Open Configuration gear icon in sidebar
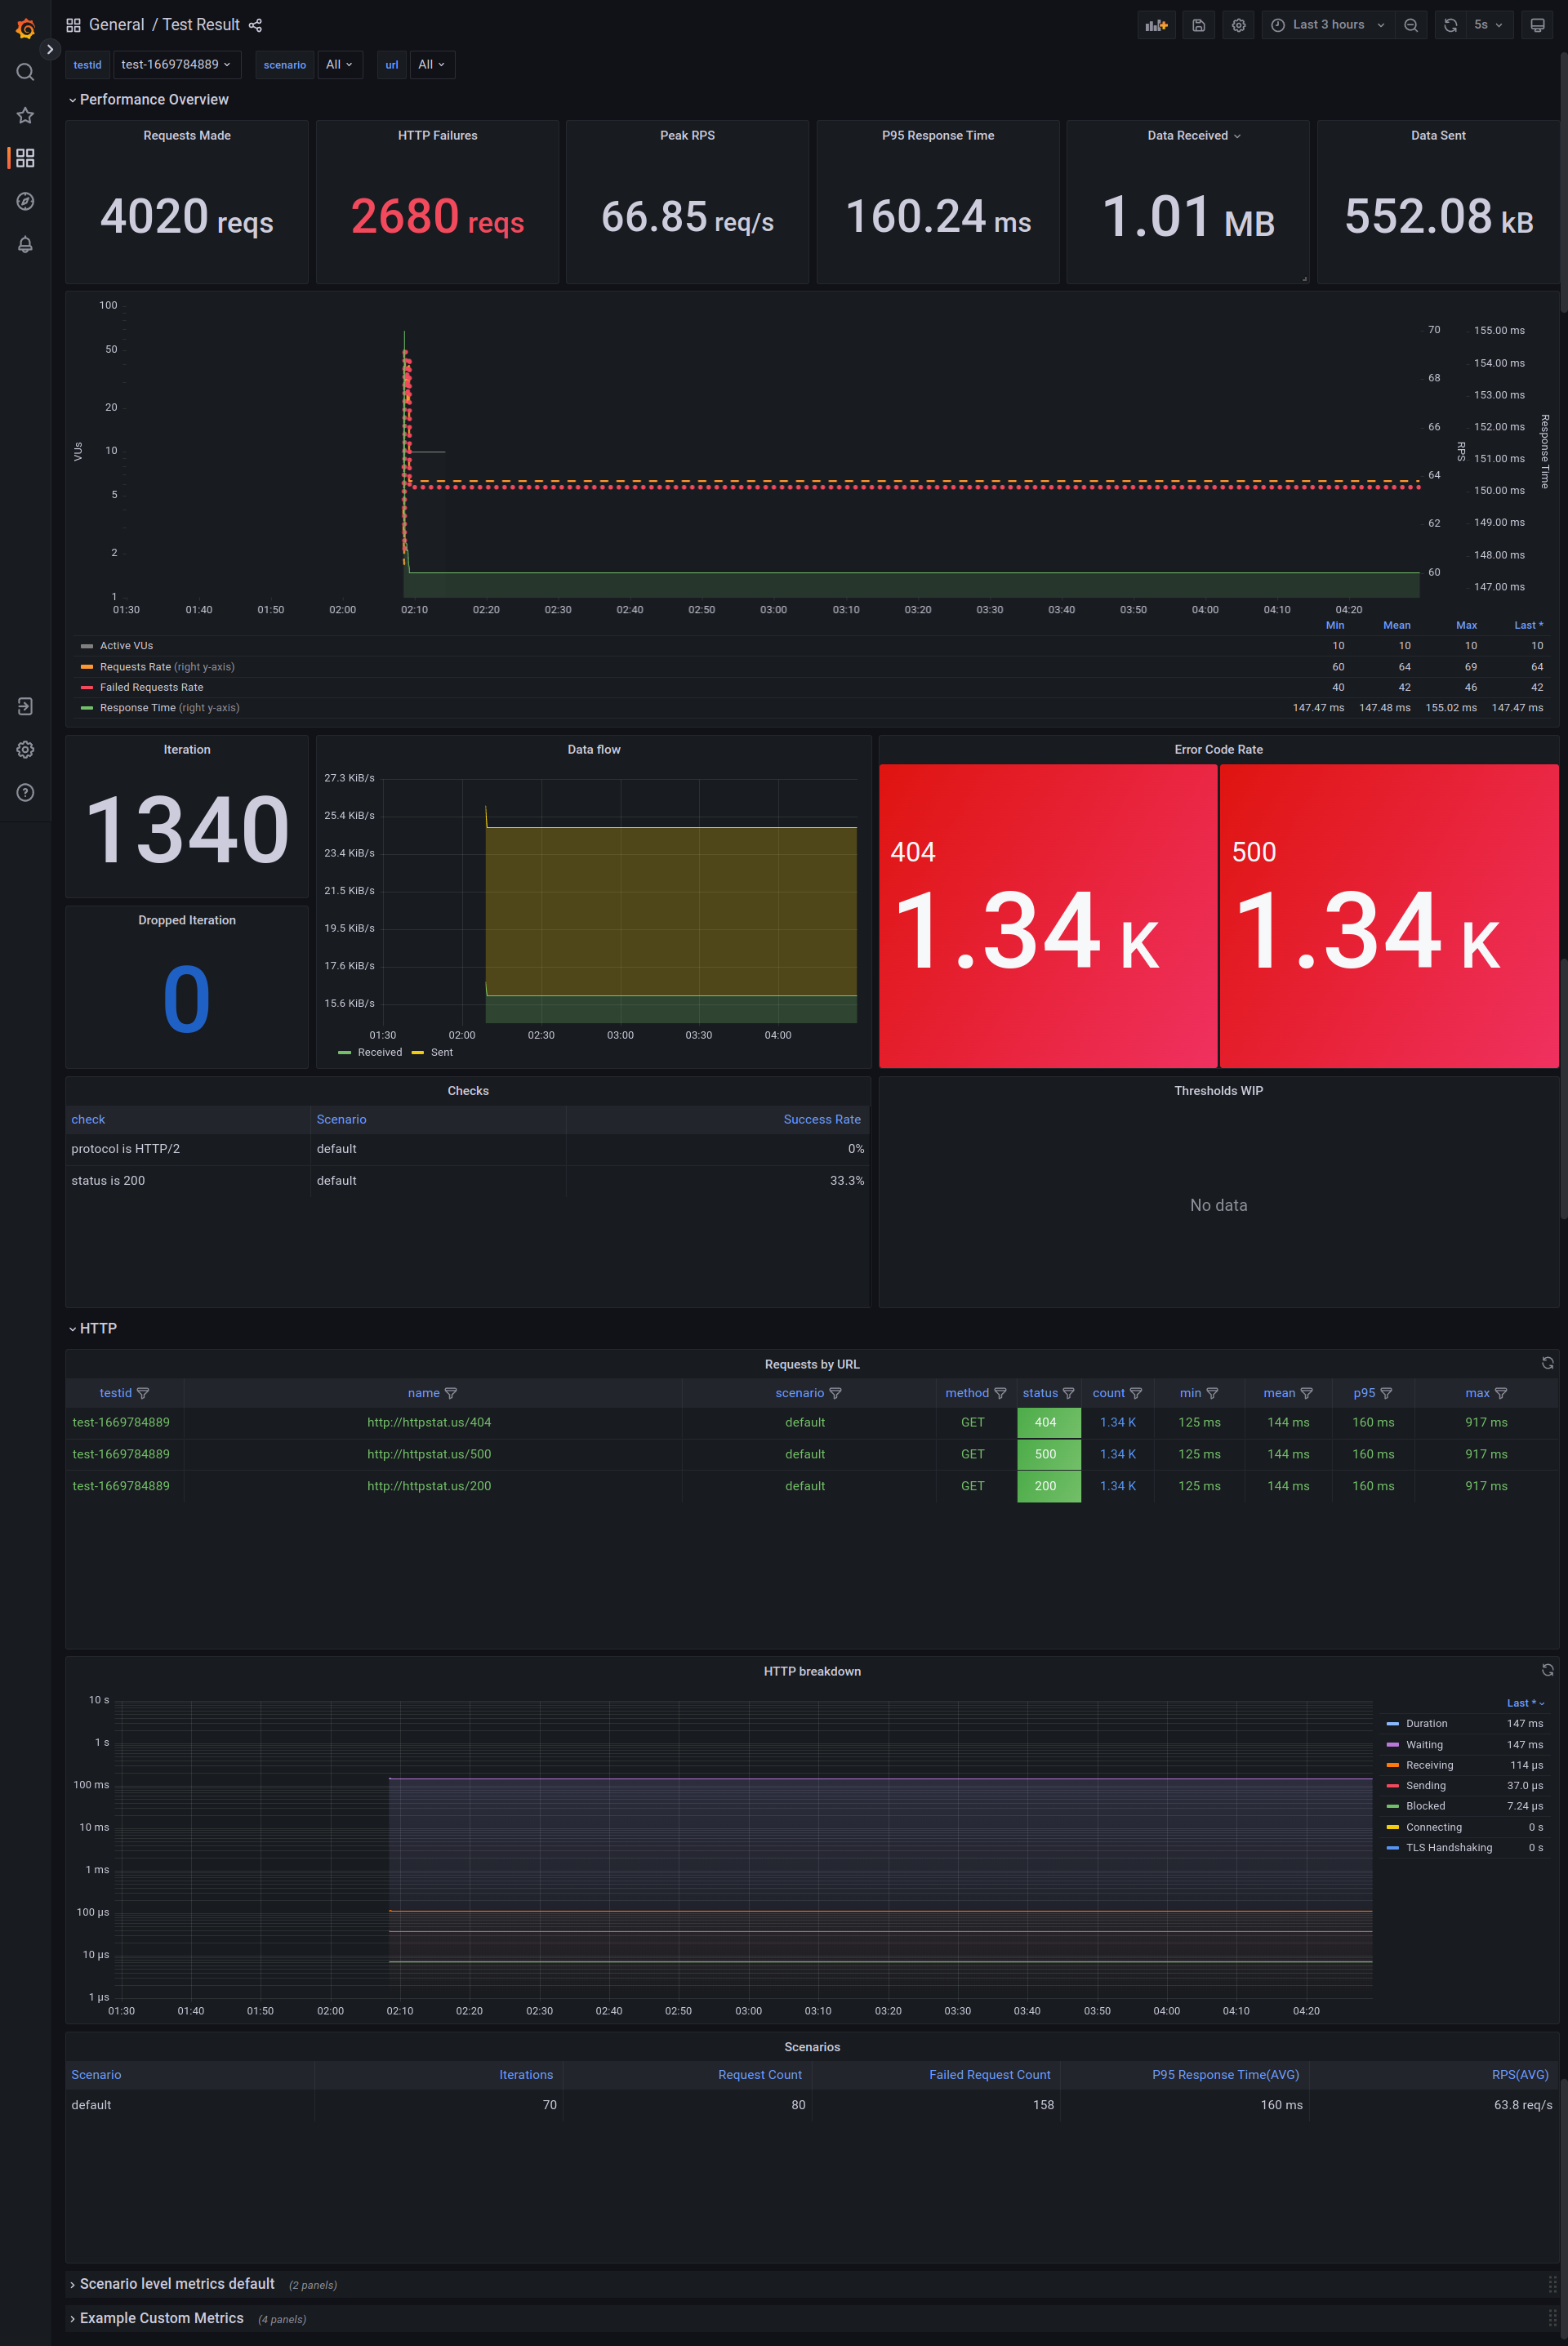1568x2346 pixels. pos(26,750)
